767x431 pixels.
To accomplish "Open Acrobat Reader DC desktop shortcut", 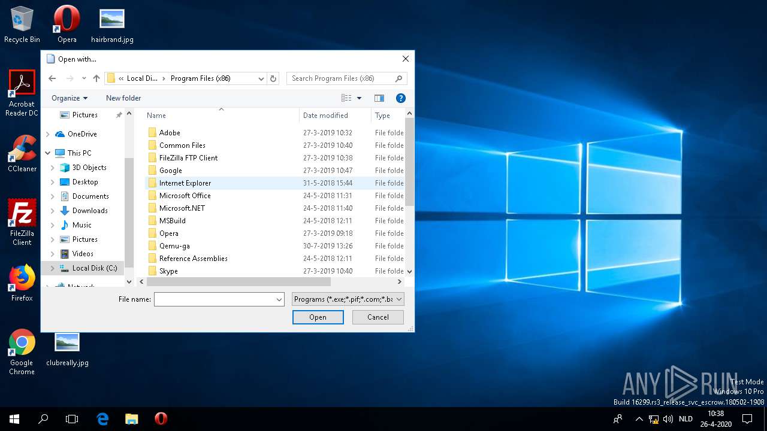I will coord(22,93).
